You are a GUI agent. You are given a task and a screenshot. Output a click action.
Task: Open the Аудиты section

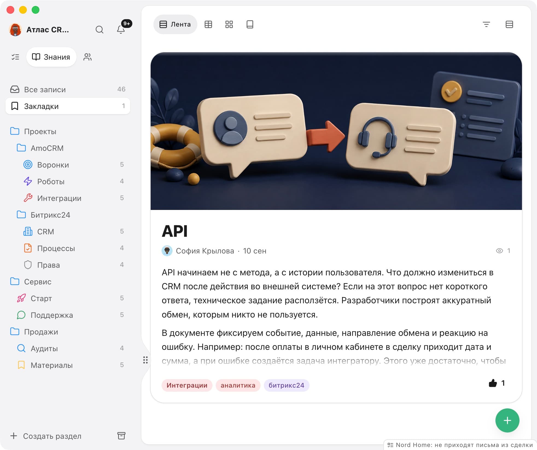(68, 348)
